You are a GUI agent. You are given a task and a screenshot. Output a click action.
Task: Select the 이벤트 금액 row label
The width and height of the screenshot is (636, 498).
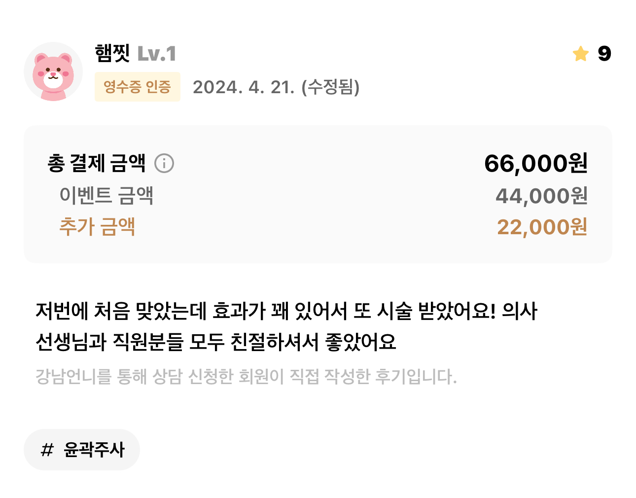(106, 195)
